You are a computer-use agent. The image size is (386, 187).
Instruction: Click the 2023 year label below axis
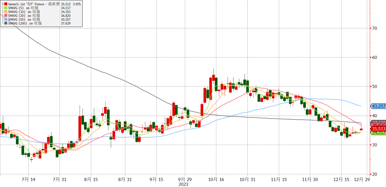184,184
